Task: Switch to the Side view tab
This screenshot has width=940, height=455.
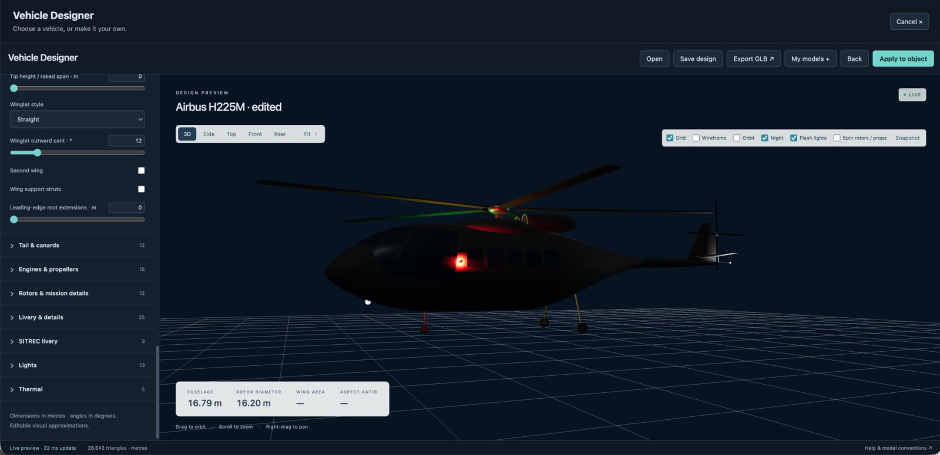Action: (209, 134)
